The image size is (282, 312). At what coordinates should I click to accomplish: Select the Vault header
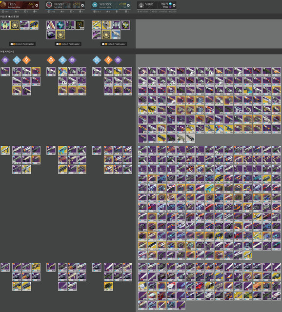click(x=157, y=5)
